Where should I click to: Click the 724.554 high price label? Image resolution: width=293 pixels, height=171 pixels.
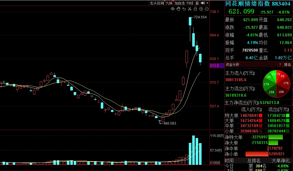200,17
